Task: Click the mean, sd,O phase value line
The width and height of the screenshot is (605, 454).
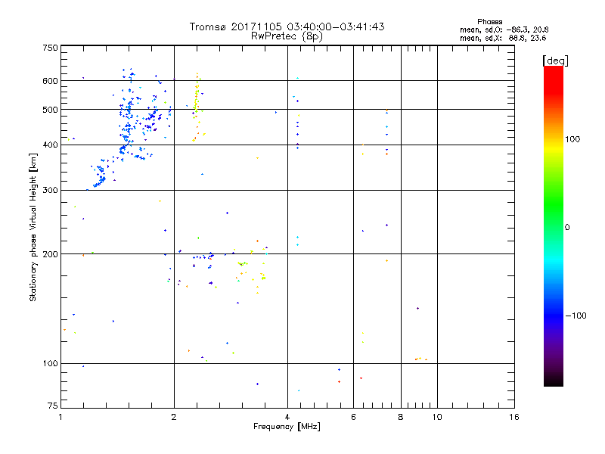Action: [504, 30]
